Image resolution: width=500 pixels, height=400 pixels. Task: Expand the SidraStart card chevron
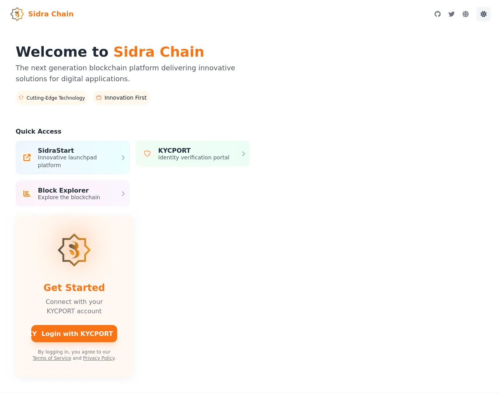[123, 157]
